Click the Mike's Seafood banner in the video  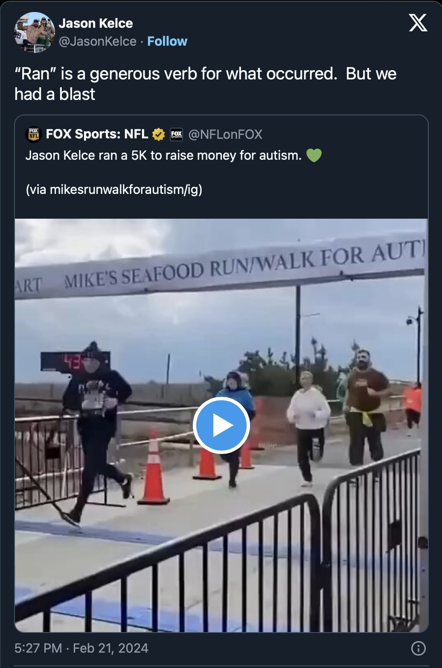[220, 267]
